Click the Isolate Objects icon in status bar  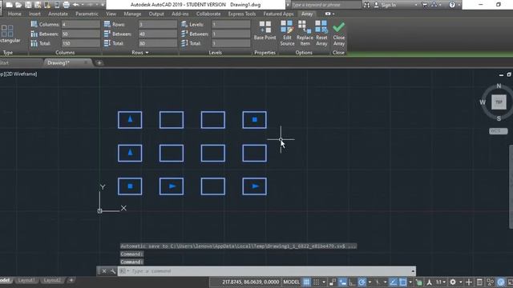(x=490, y=282)
